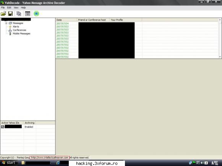Open the File menu
Viewport: 222px width, 166px height.
(x=3, y=8)
